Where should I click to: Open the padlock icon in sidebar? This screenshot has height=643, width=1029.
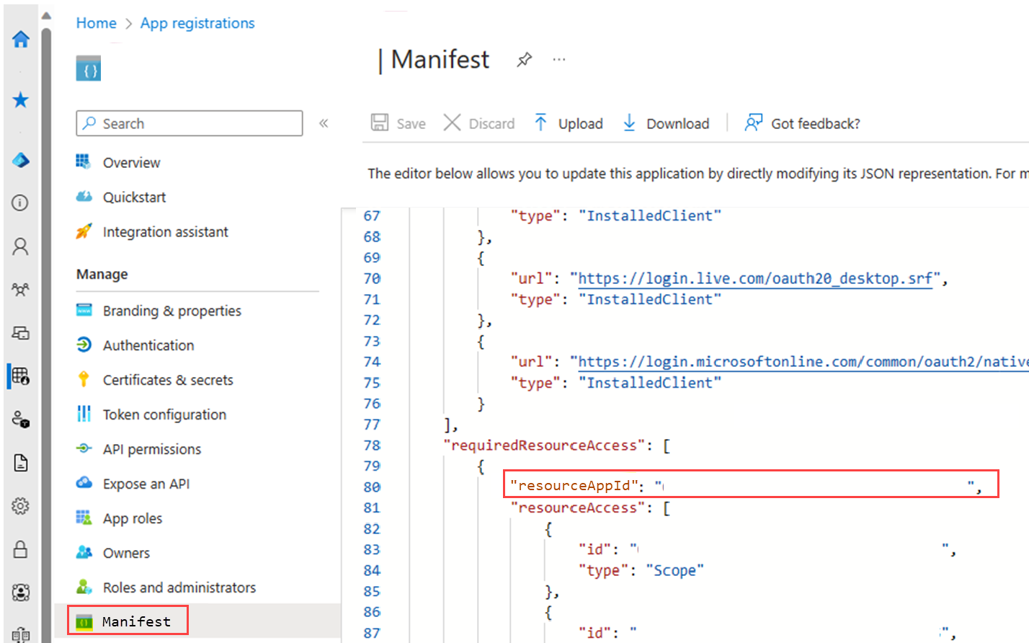coord(20,549)
